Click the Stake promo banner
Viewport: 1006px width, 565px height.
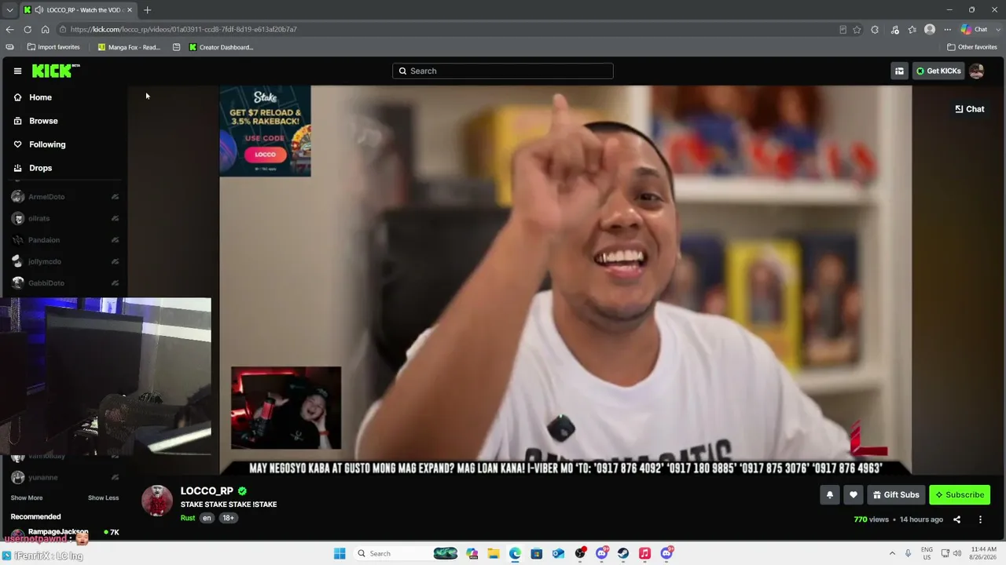pos(265,131)
